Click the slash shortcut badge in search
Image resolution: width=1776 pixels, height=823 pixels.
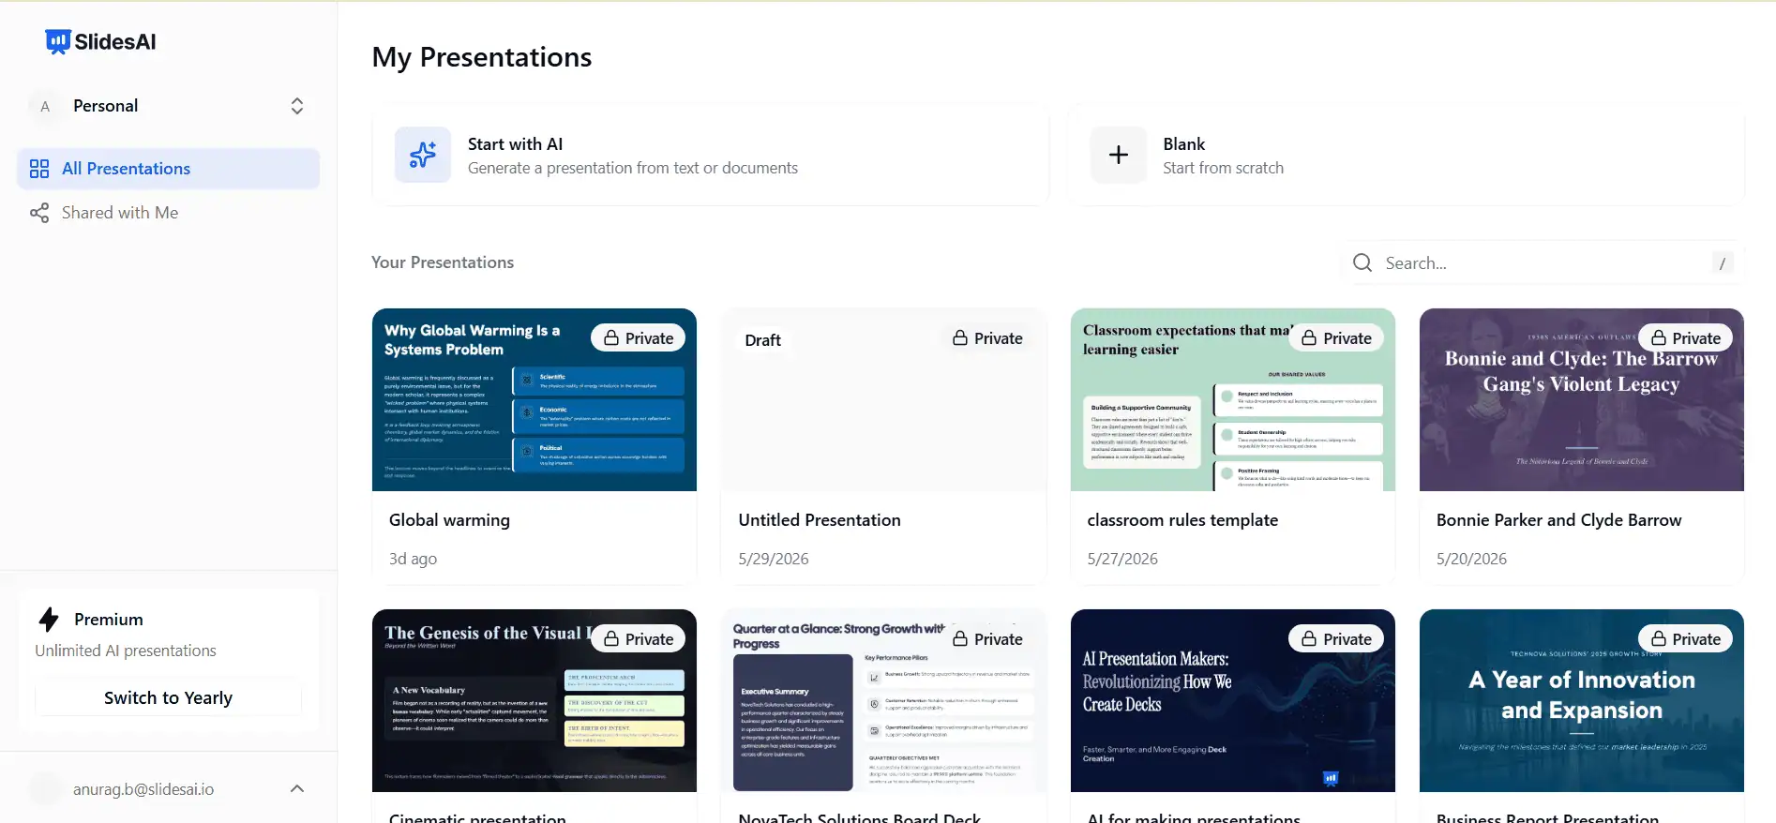tap(1723, 263)
